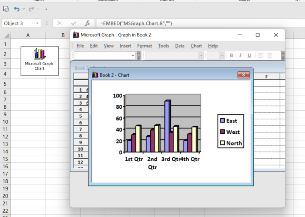305x217 pixels.
Task: Select Excel column B header
Action: coord(63,35)
